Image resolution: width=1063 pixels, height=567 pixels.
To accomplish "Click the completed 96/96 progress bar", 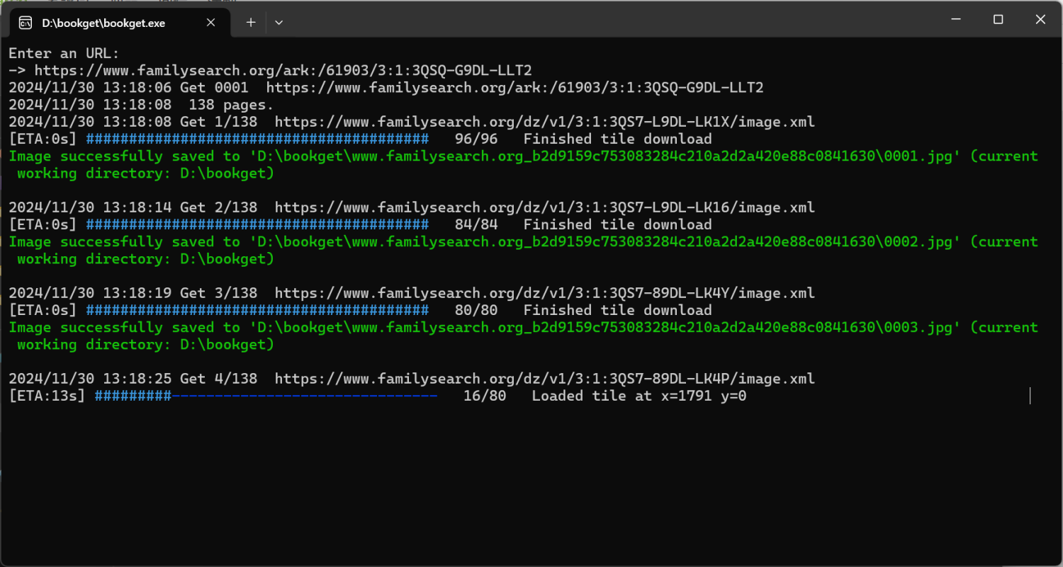I will click(x=257, y=139).
